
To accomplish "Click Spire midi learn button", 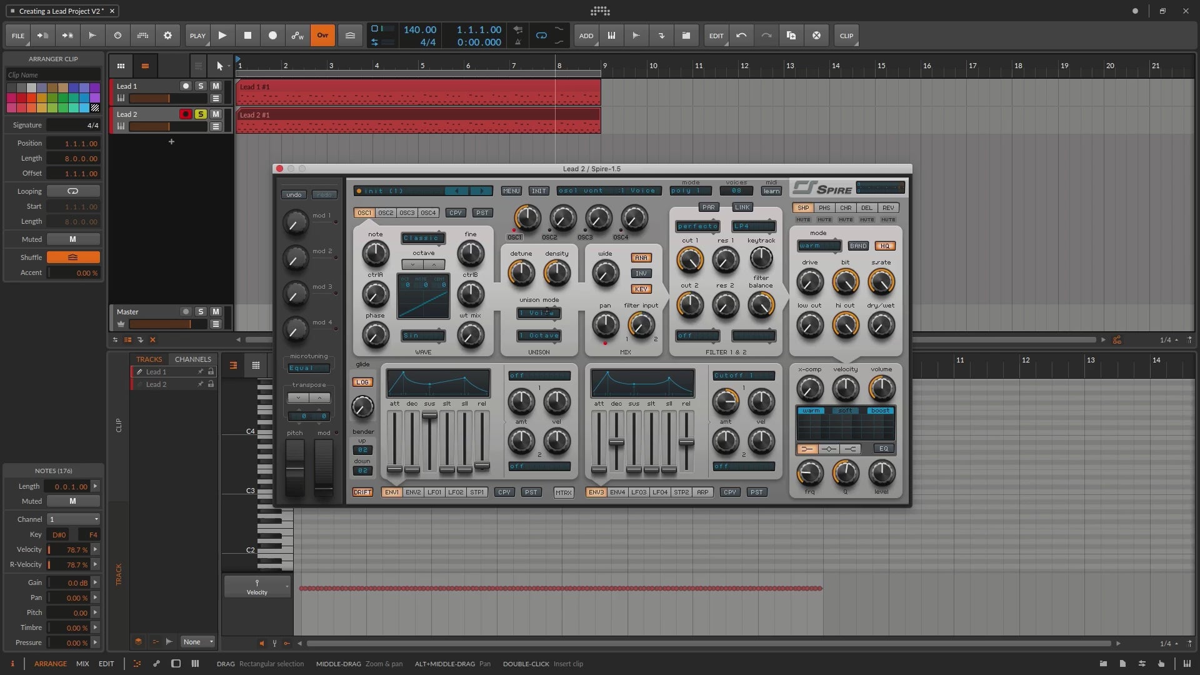I will [771, 191].
